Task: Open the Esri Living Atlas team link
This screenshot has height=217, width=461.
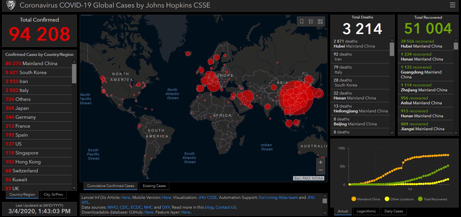Action: coord(278,197)
